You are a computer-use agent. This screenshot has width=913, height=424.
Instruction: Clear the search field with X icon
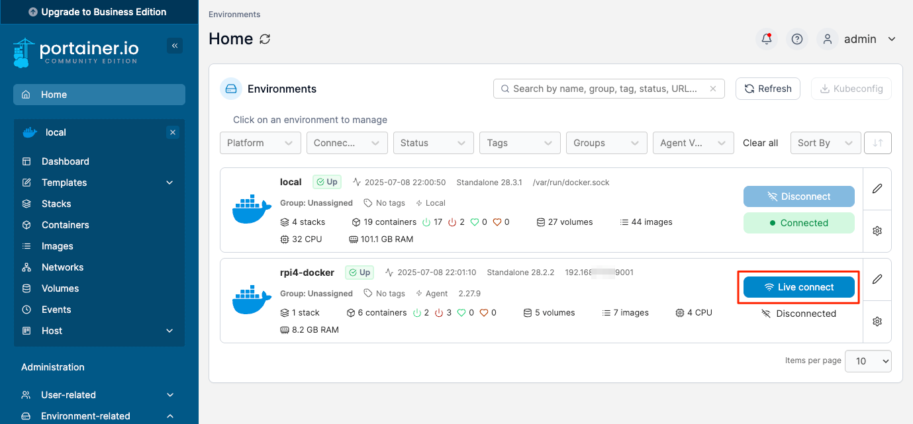(x=713, y=89)
